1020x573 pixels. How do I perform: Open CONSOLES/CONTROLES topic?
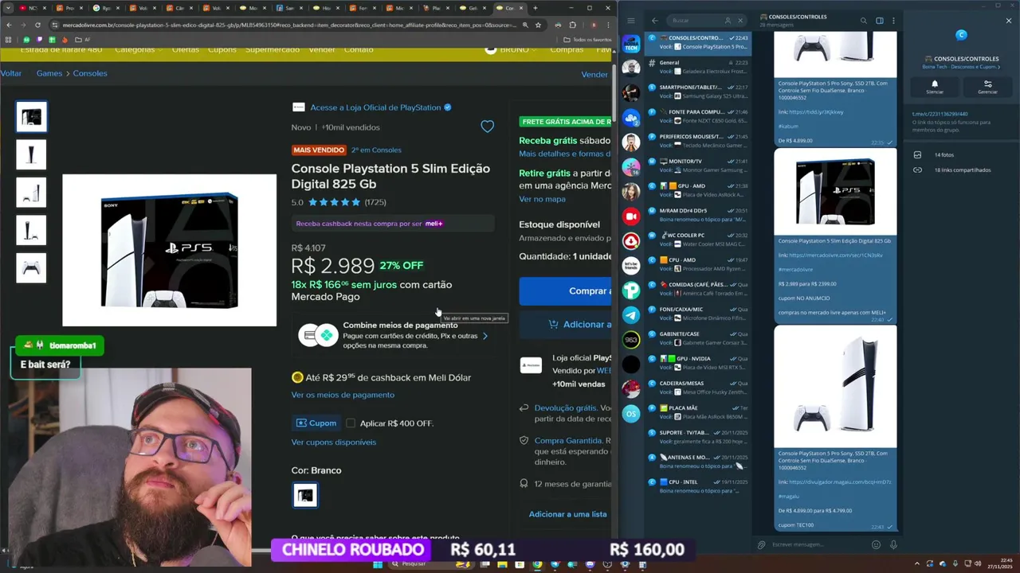coord(697,42)
